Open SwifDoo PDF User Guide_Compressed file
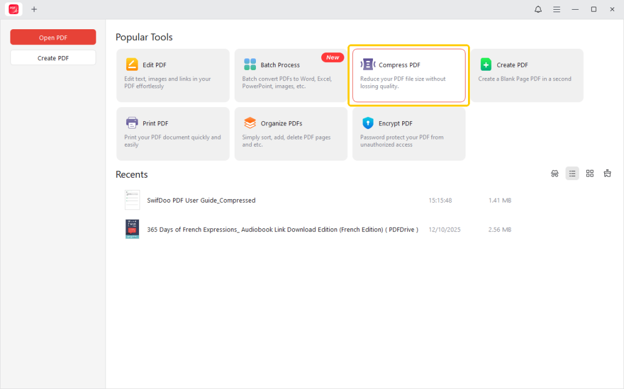624x389 pixels. tap(201, 200)
